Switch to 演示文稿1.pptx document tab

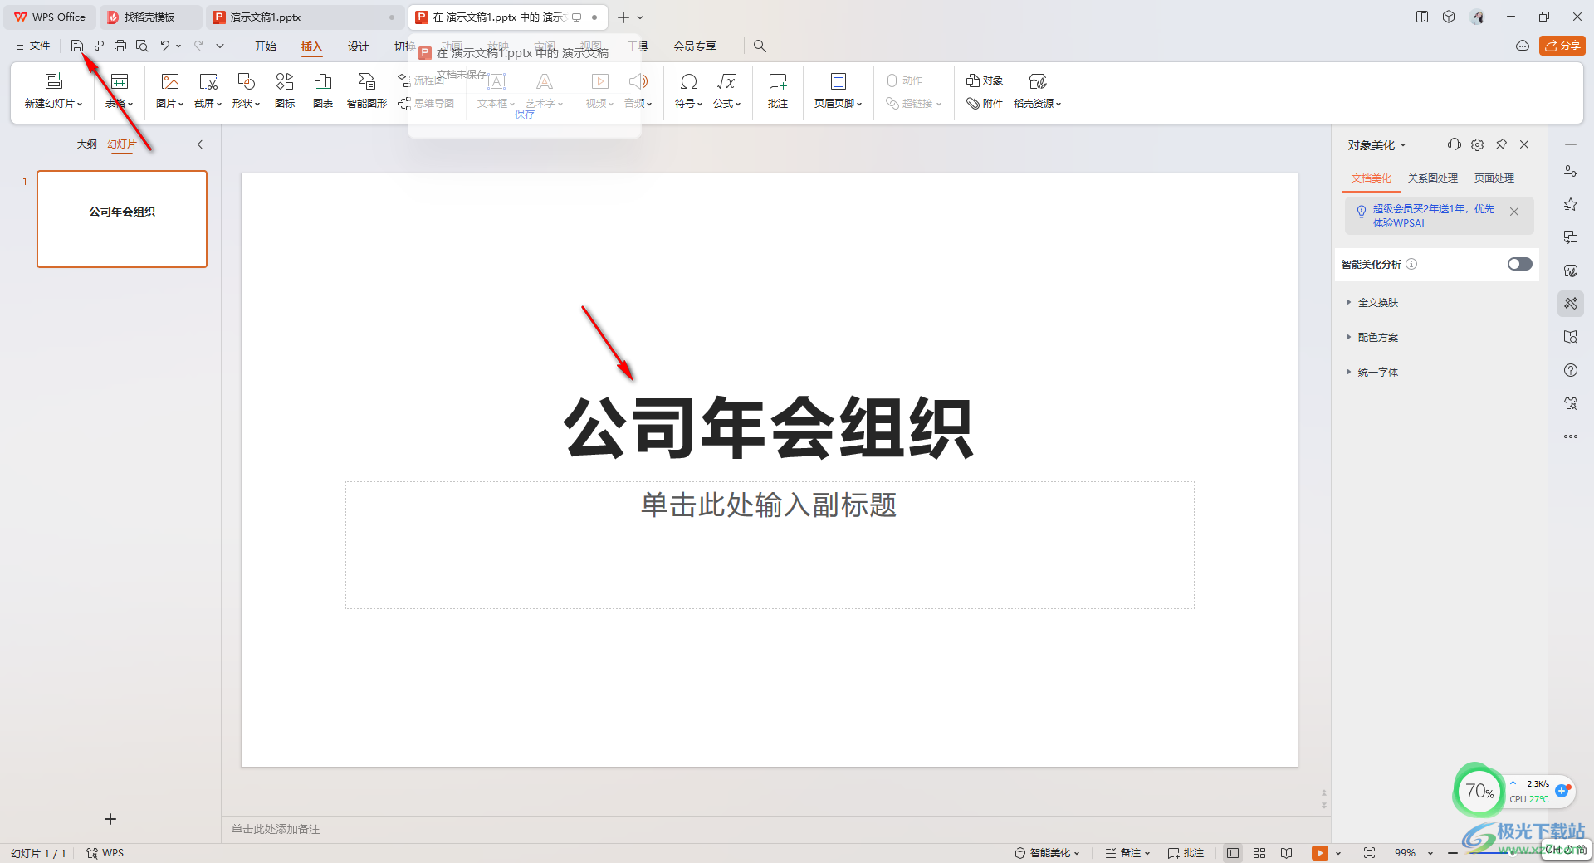pos(305,17)
